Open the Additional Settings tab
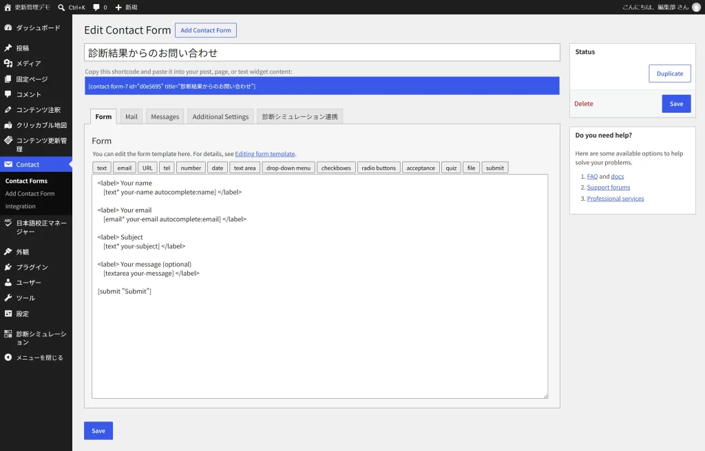Screen dimensions: 705x451 pos(220,116)
